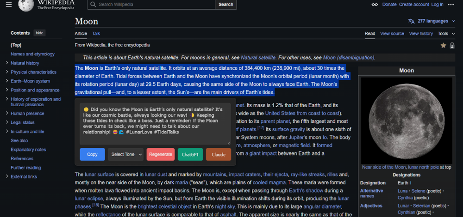Click the language translate icon
Image resolution: width=463 pixels, height=217 pixels.
click(411, 21)
